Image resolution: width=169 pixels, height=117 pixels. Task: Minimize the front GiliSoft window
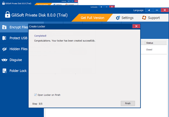tap(157, 10)
